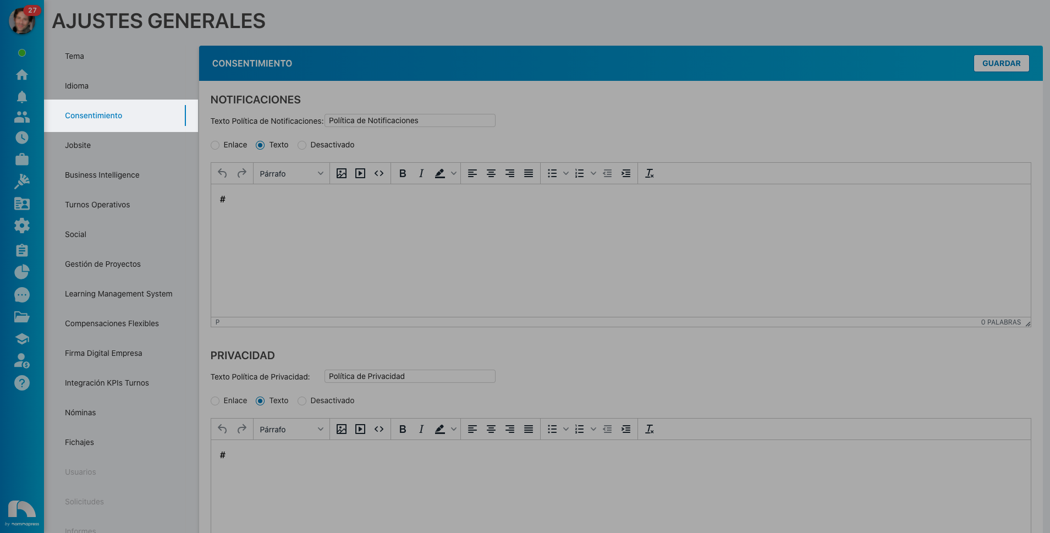Select Enlace radio under Privacidad
1050x533 pixels.
[215, 401]
